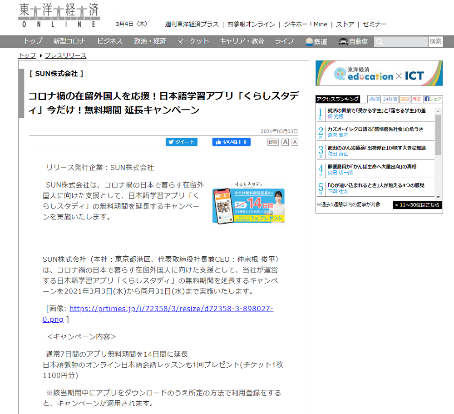
Task: Like the article with the いいね！ button
Action: click(232, 142)
